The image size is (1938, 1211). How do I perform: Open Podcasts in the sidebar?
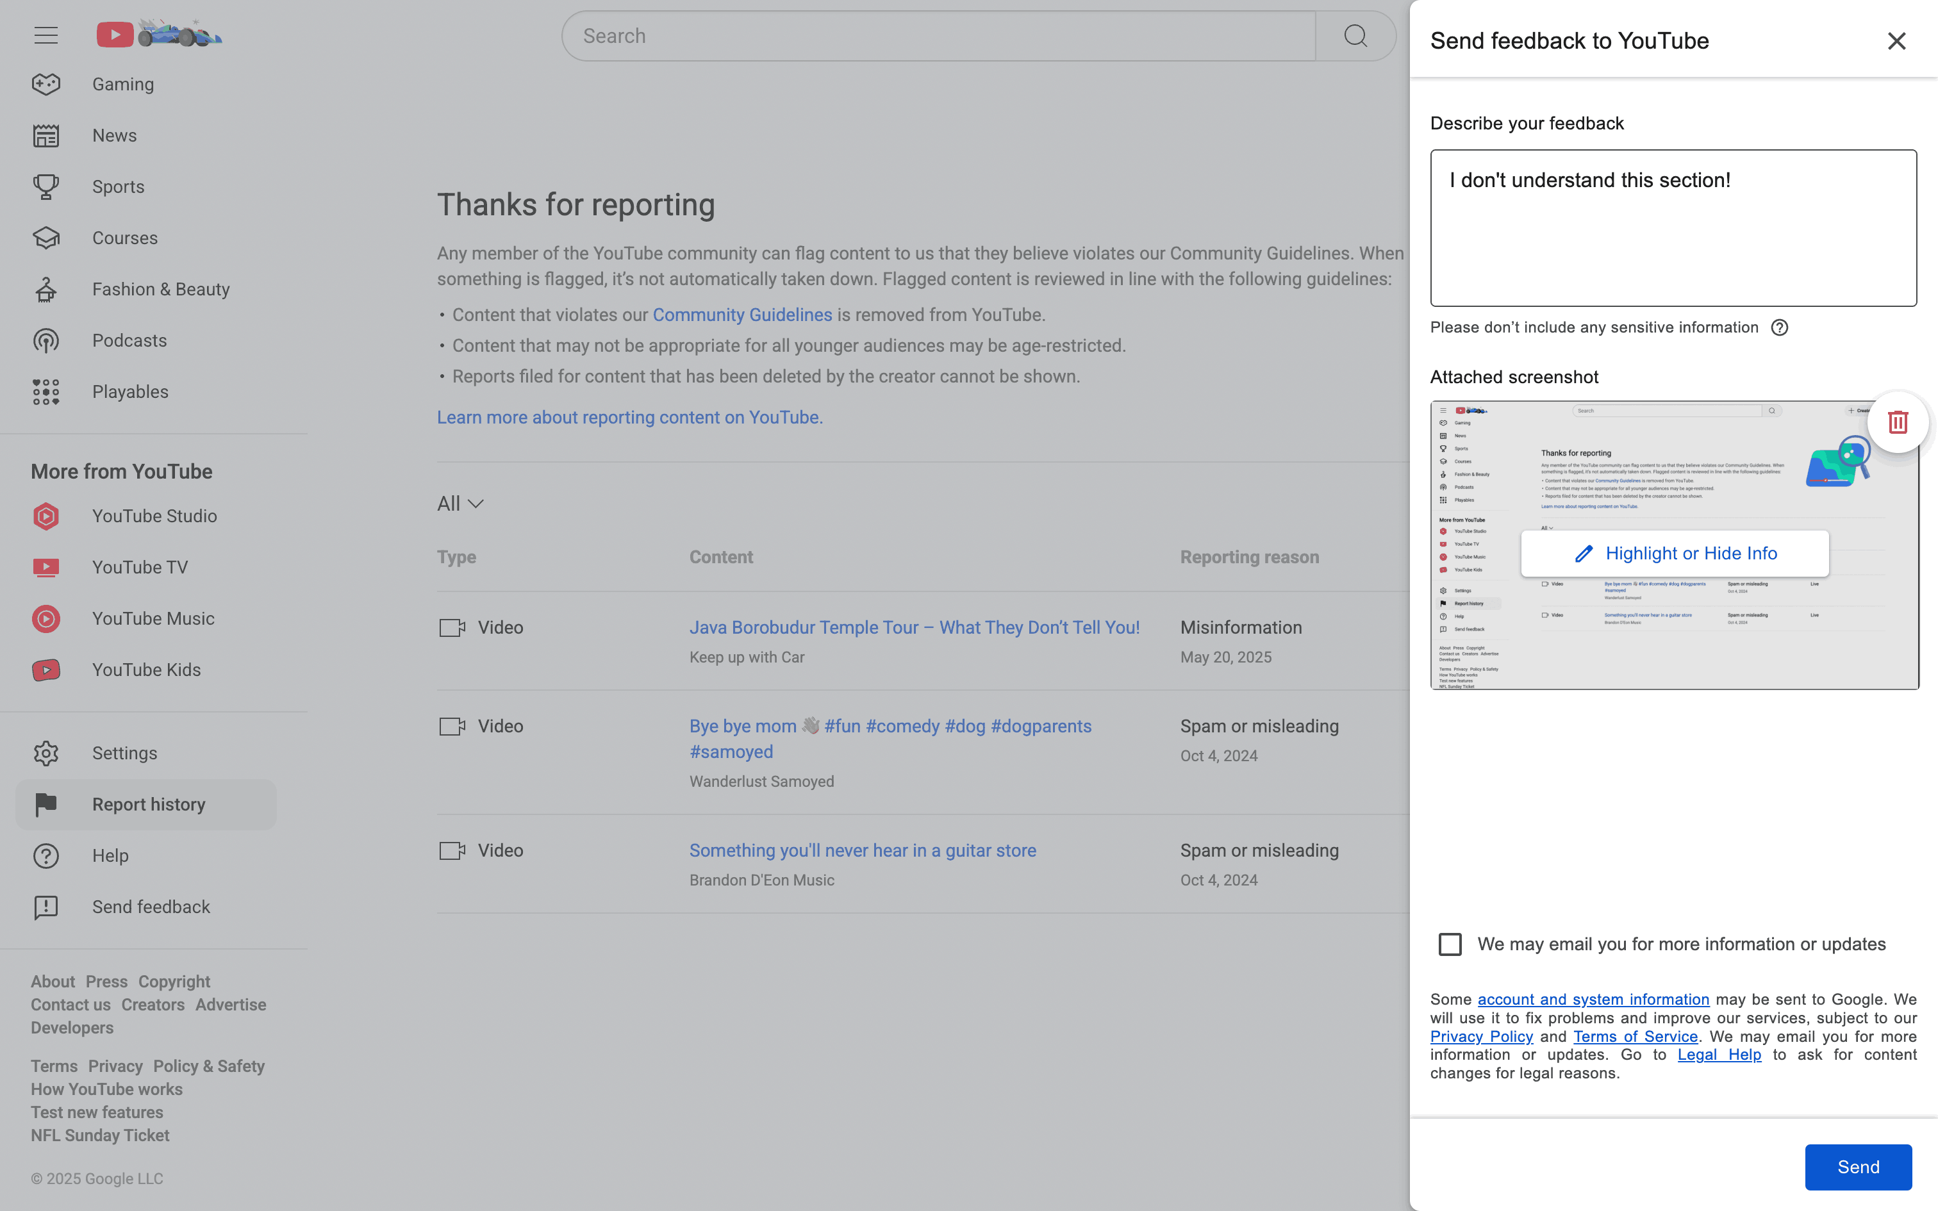tap(129, 340)
